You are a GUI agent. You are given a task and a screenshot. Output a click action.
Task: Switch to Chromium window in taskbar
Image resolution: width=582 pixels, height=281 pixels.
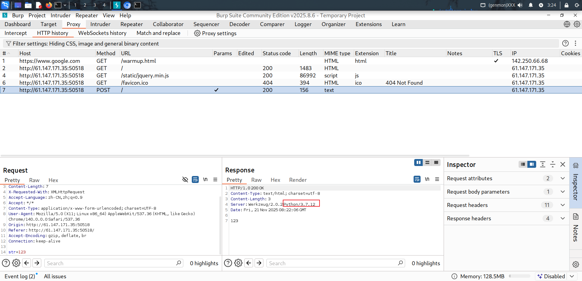127,5
